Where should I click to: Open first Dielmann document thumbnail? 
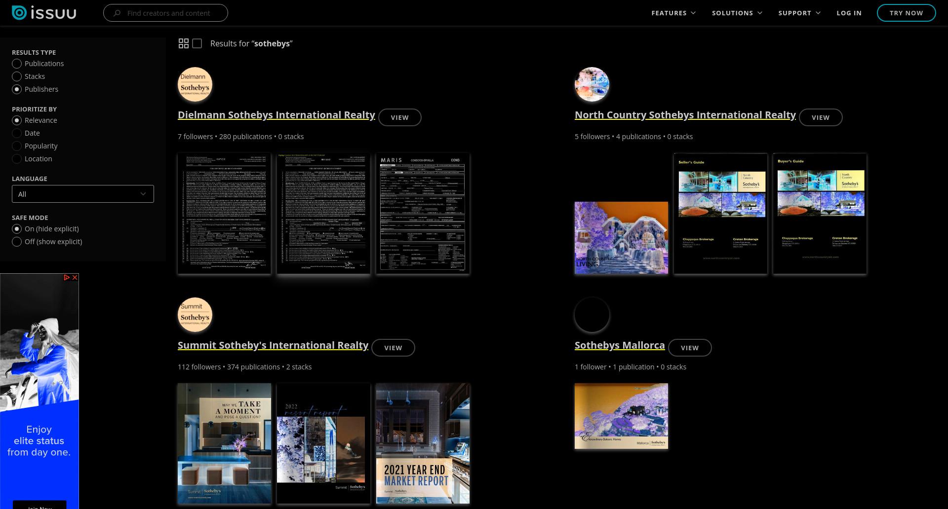coord(224,214)
